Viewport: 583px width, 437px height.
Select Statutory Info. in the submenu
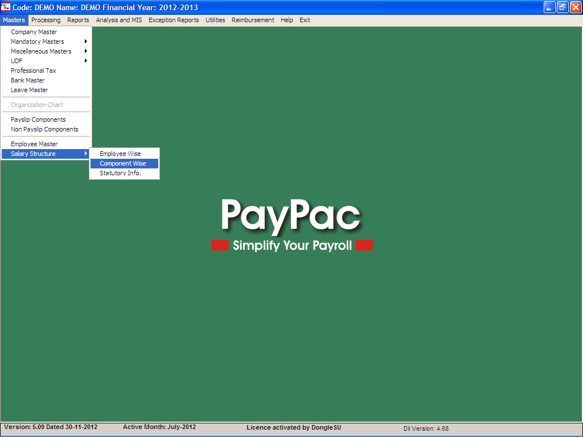click(x=124, y=173)
